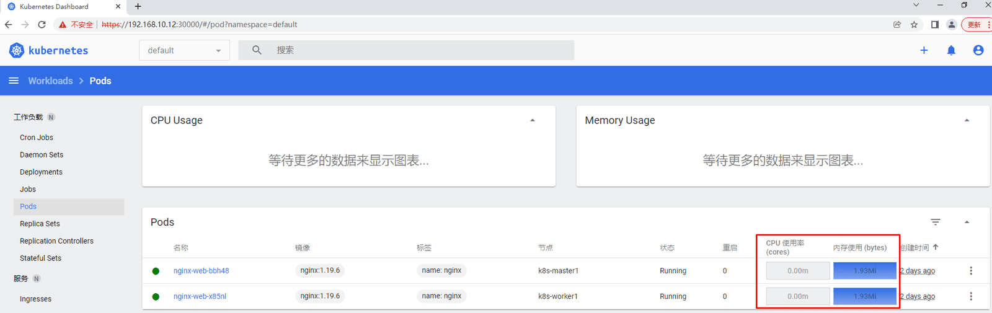Click the not-secure warning icon
The width and height of the screenshot is (992, 313).
63,25
